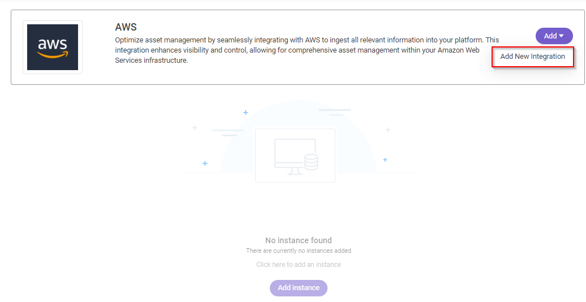Select the AWS integration title

[126, 27]
